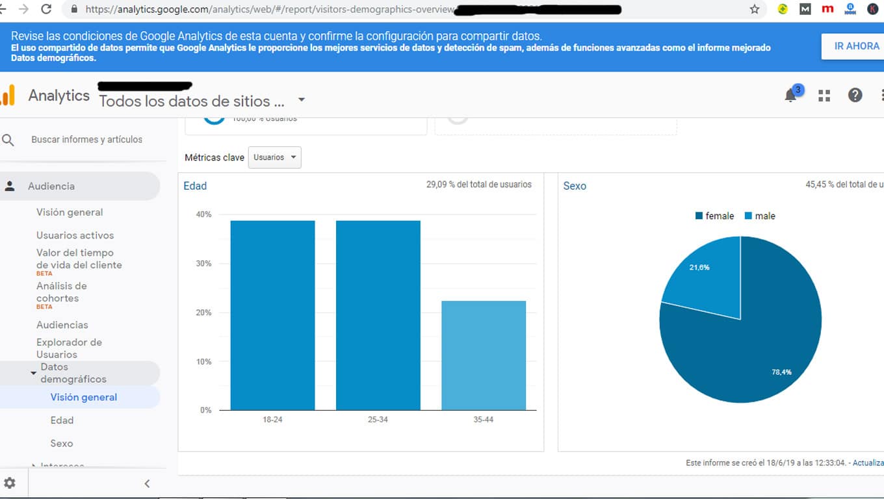Click the Sexo chart title link
Screen dimensions: 884x499
pyautogui.click(x=575, y=186)
